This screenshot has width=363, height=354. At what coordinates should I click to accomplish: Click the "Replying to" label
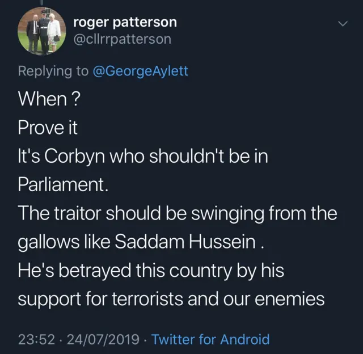coord(53,71)
